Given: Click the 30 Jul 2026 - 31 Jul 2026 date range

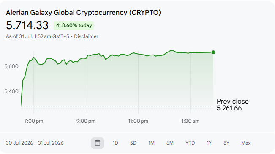Looking at the screenshot, I should (35, 143).
